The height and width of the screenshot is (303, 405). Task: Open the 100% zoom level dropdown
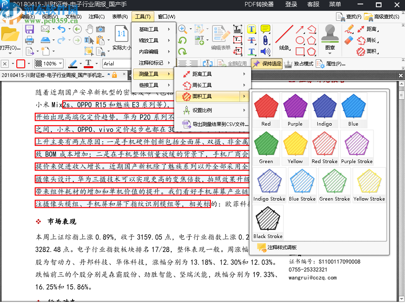pos(48,63)
